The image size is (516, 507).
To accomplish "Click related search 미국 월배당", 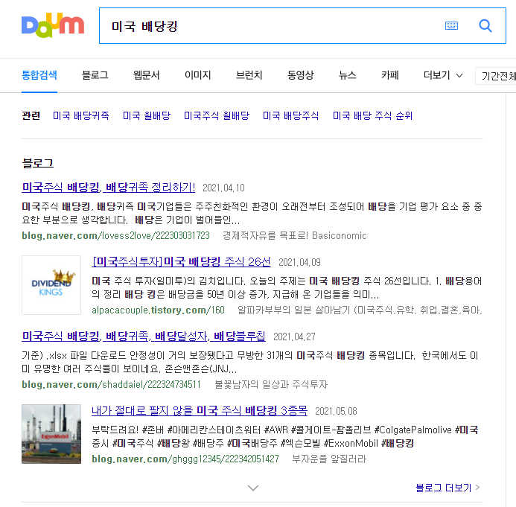I will pos(147,116).
